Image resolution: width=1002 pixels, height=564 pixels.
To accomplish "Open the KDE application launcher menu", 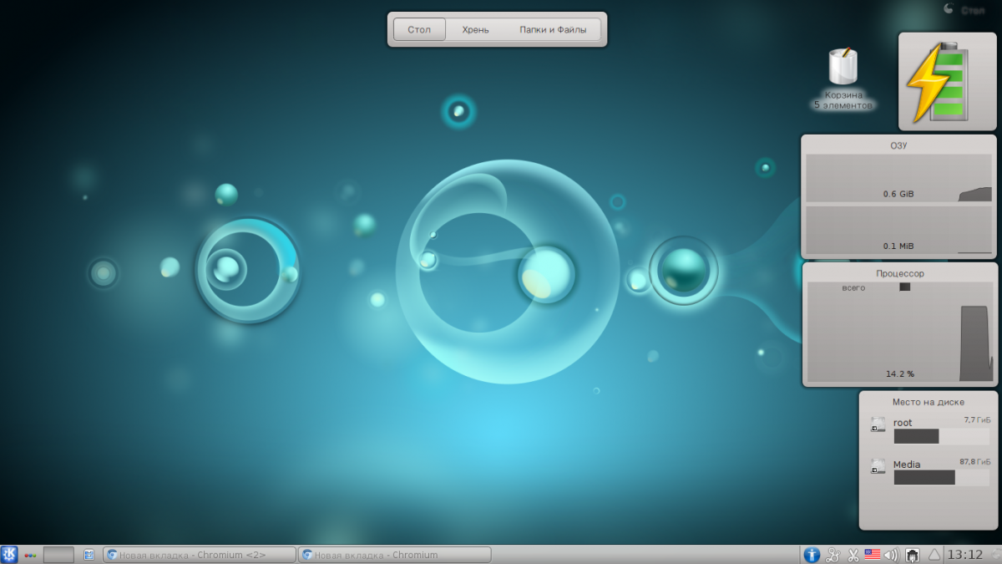I will pos(9,554).
